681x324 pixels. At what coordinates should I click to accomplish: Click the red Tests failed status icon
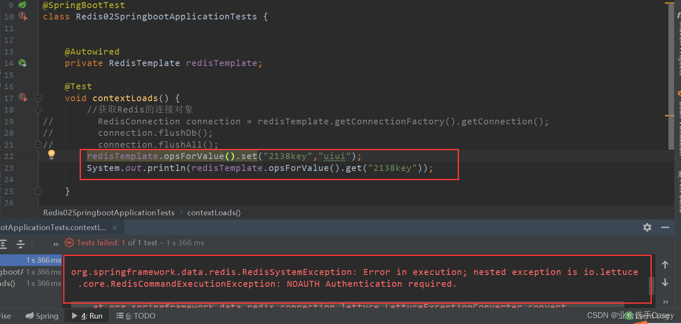pos(69,243)
